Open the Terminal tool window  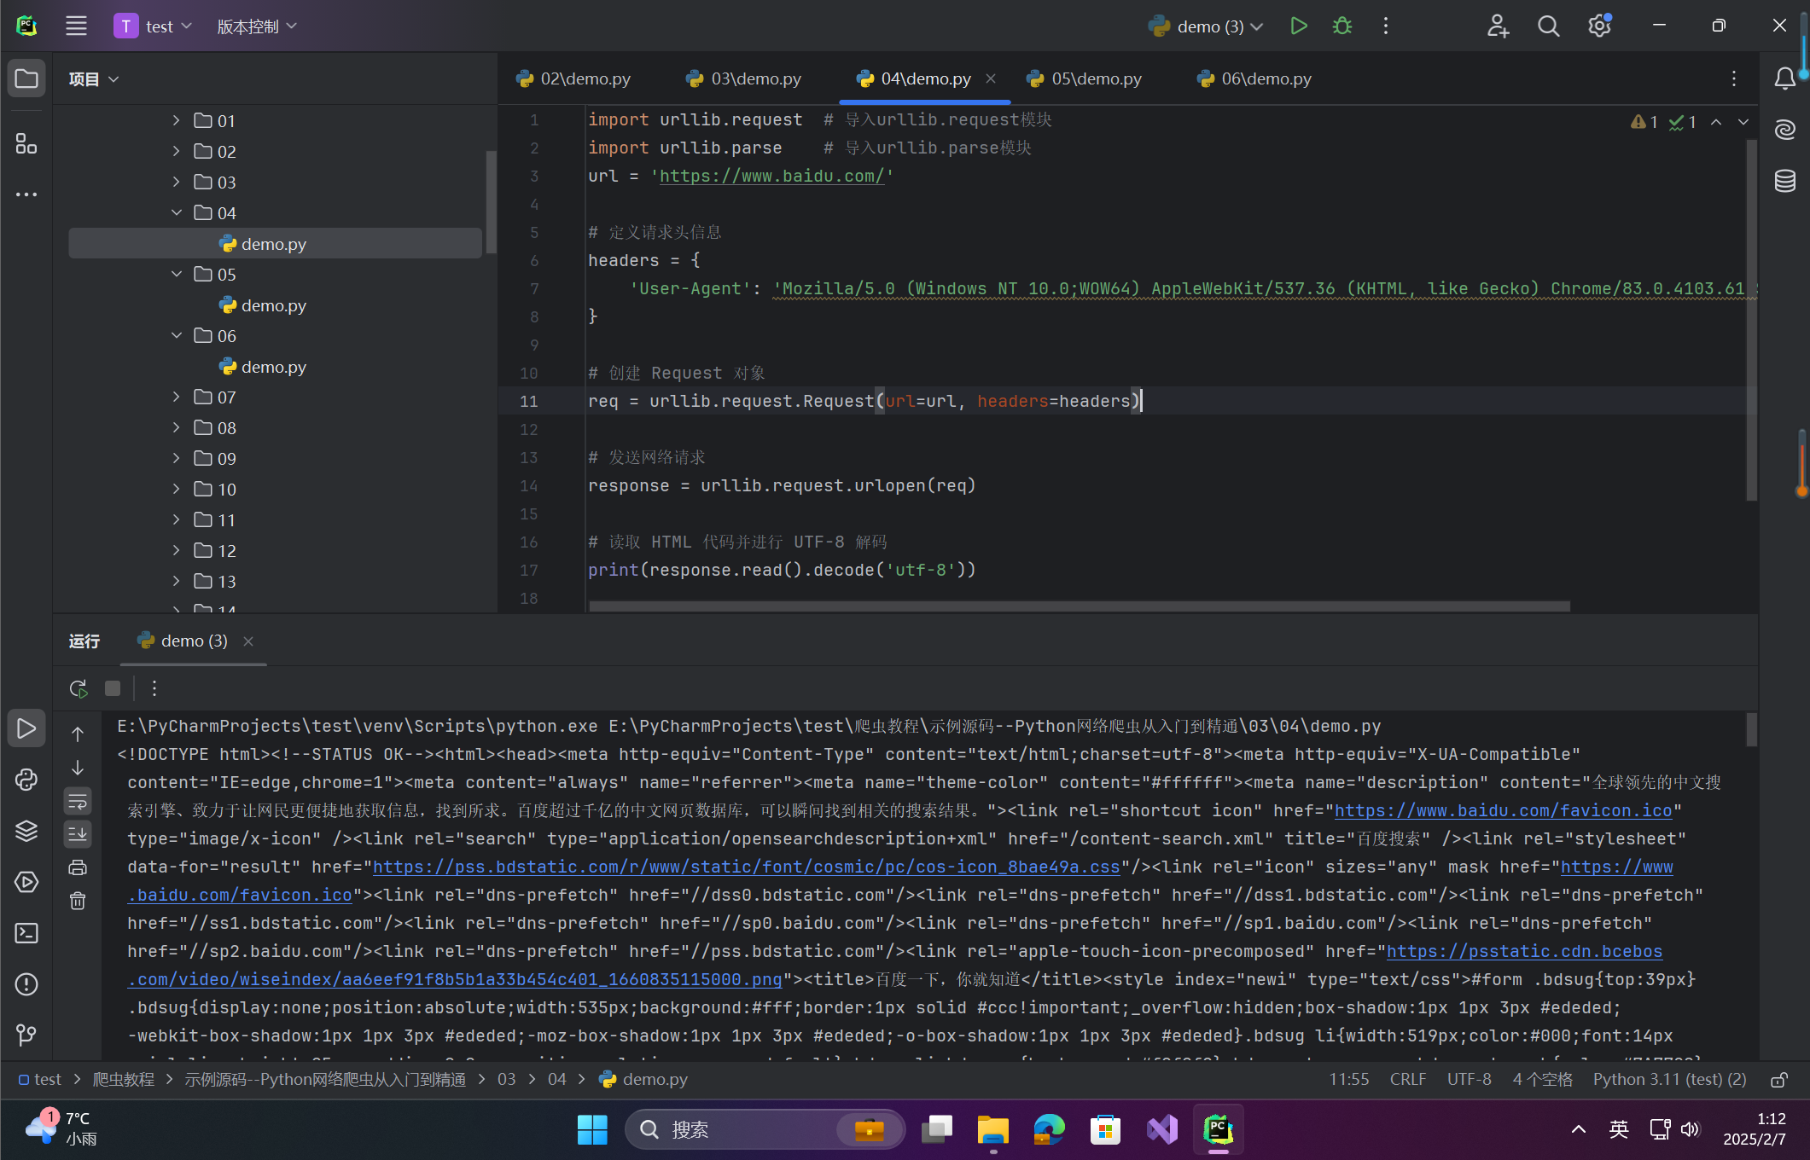(26, 933)
